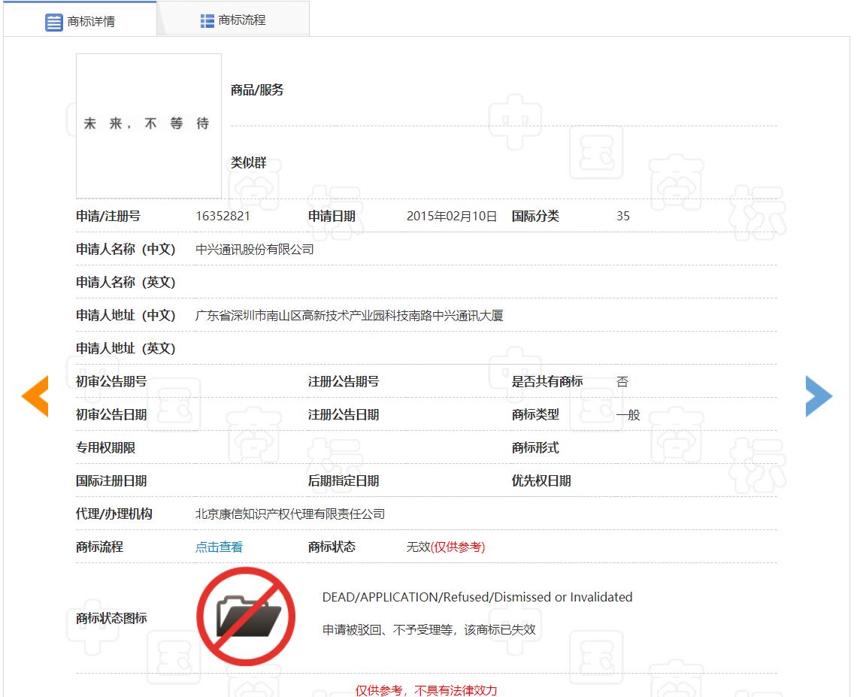
Task: Click the 商标流程 tab's list icon
Action: pyautogui.click(x=207, y=21)
